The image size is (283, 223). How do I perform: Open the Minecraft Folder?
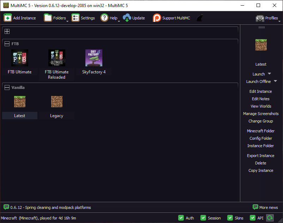261,131
